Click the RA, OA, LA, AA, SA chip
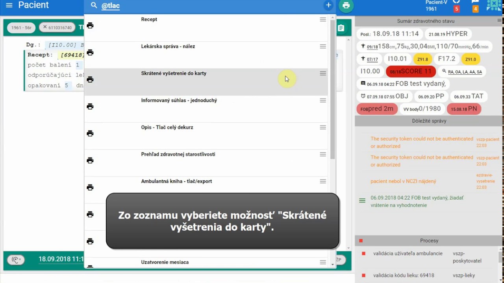Screen dimensions: 504x283 point(462,72)
